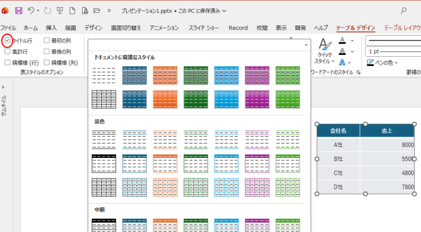
Task: Open the Record tab
Action: coord(238,28)
